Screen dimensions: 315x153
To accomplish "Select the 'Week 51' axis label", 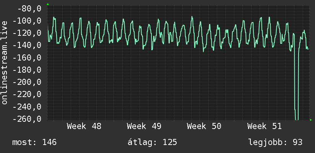I will [x=265, y=126].
